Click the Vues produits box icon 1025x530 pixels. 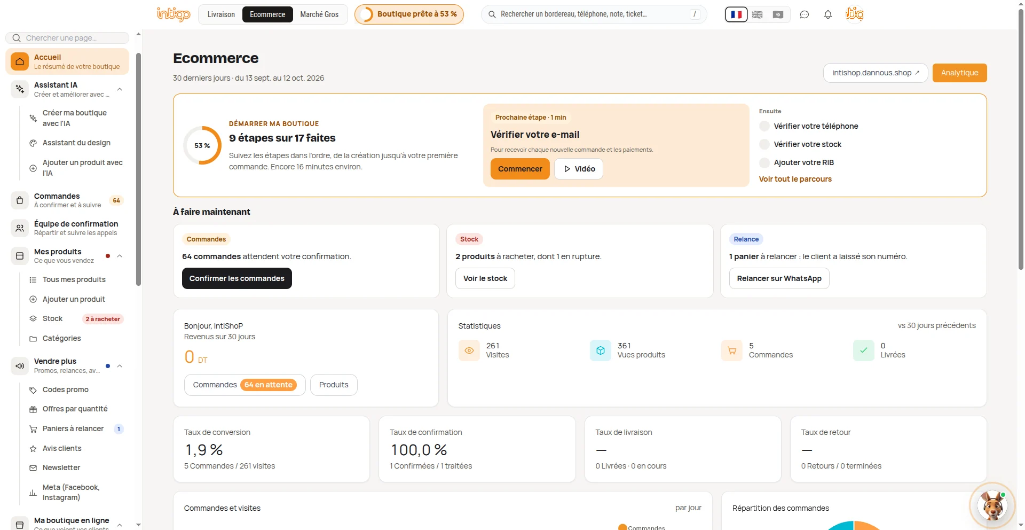[x=601, y=350]
